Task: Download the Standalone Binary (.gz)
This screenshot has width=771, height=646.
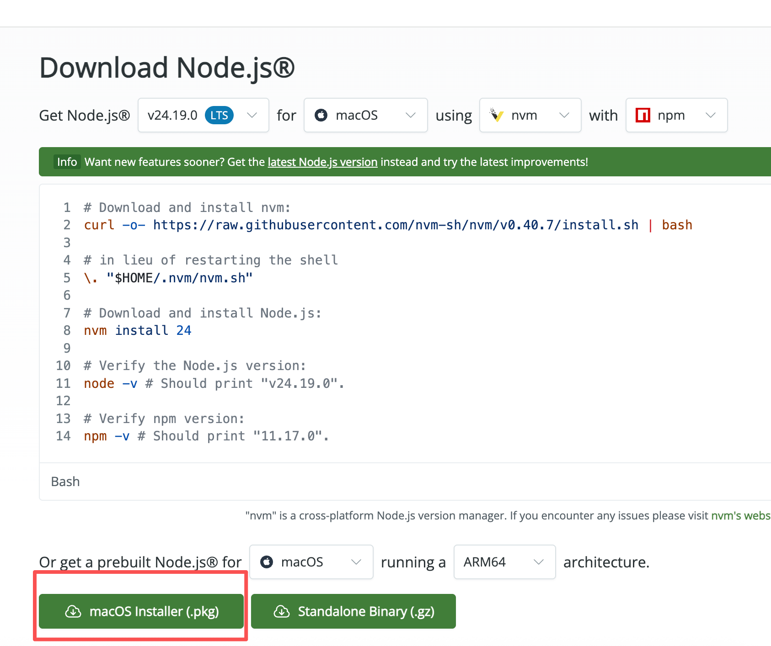Action: point(353,611)
